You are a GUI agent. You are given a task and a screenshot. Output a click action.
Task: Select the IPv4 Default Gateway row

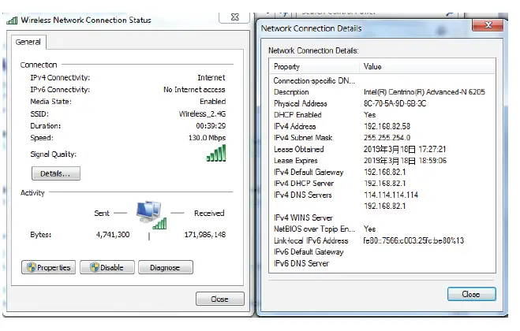[382, 172]
